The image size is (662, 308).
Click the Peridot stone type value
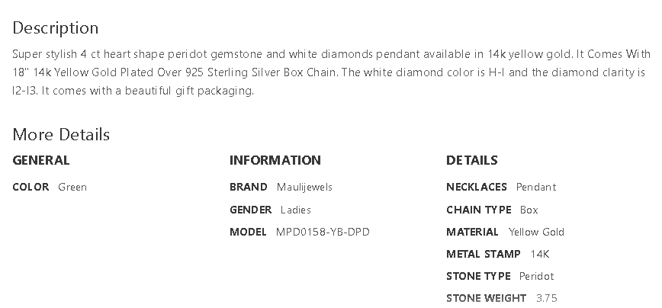pyautogui.click(x=536, y=276)
